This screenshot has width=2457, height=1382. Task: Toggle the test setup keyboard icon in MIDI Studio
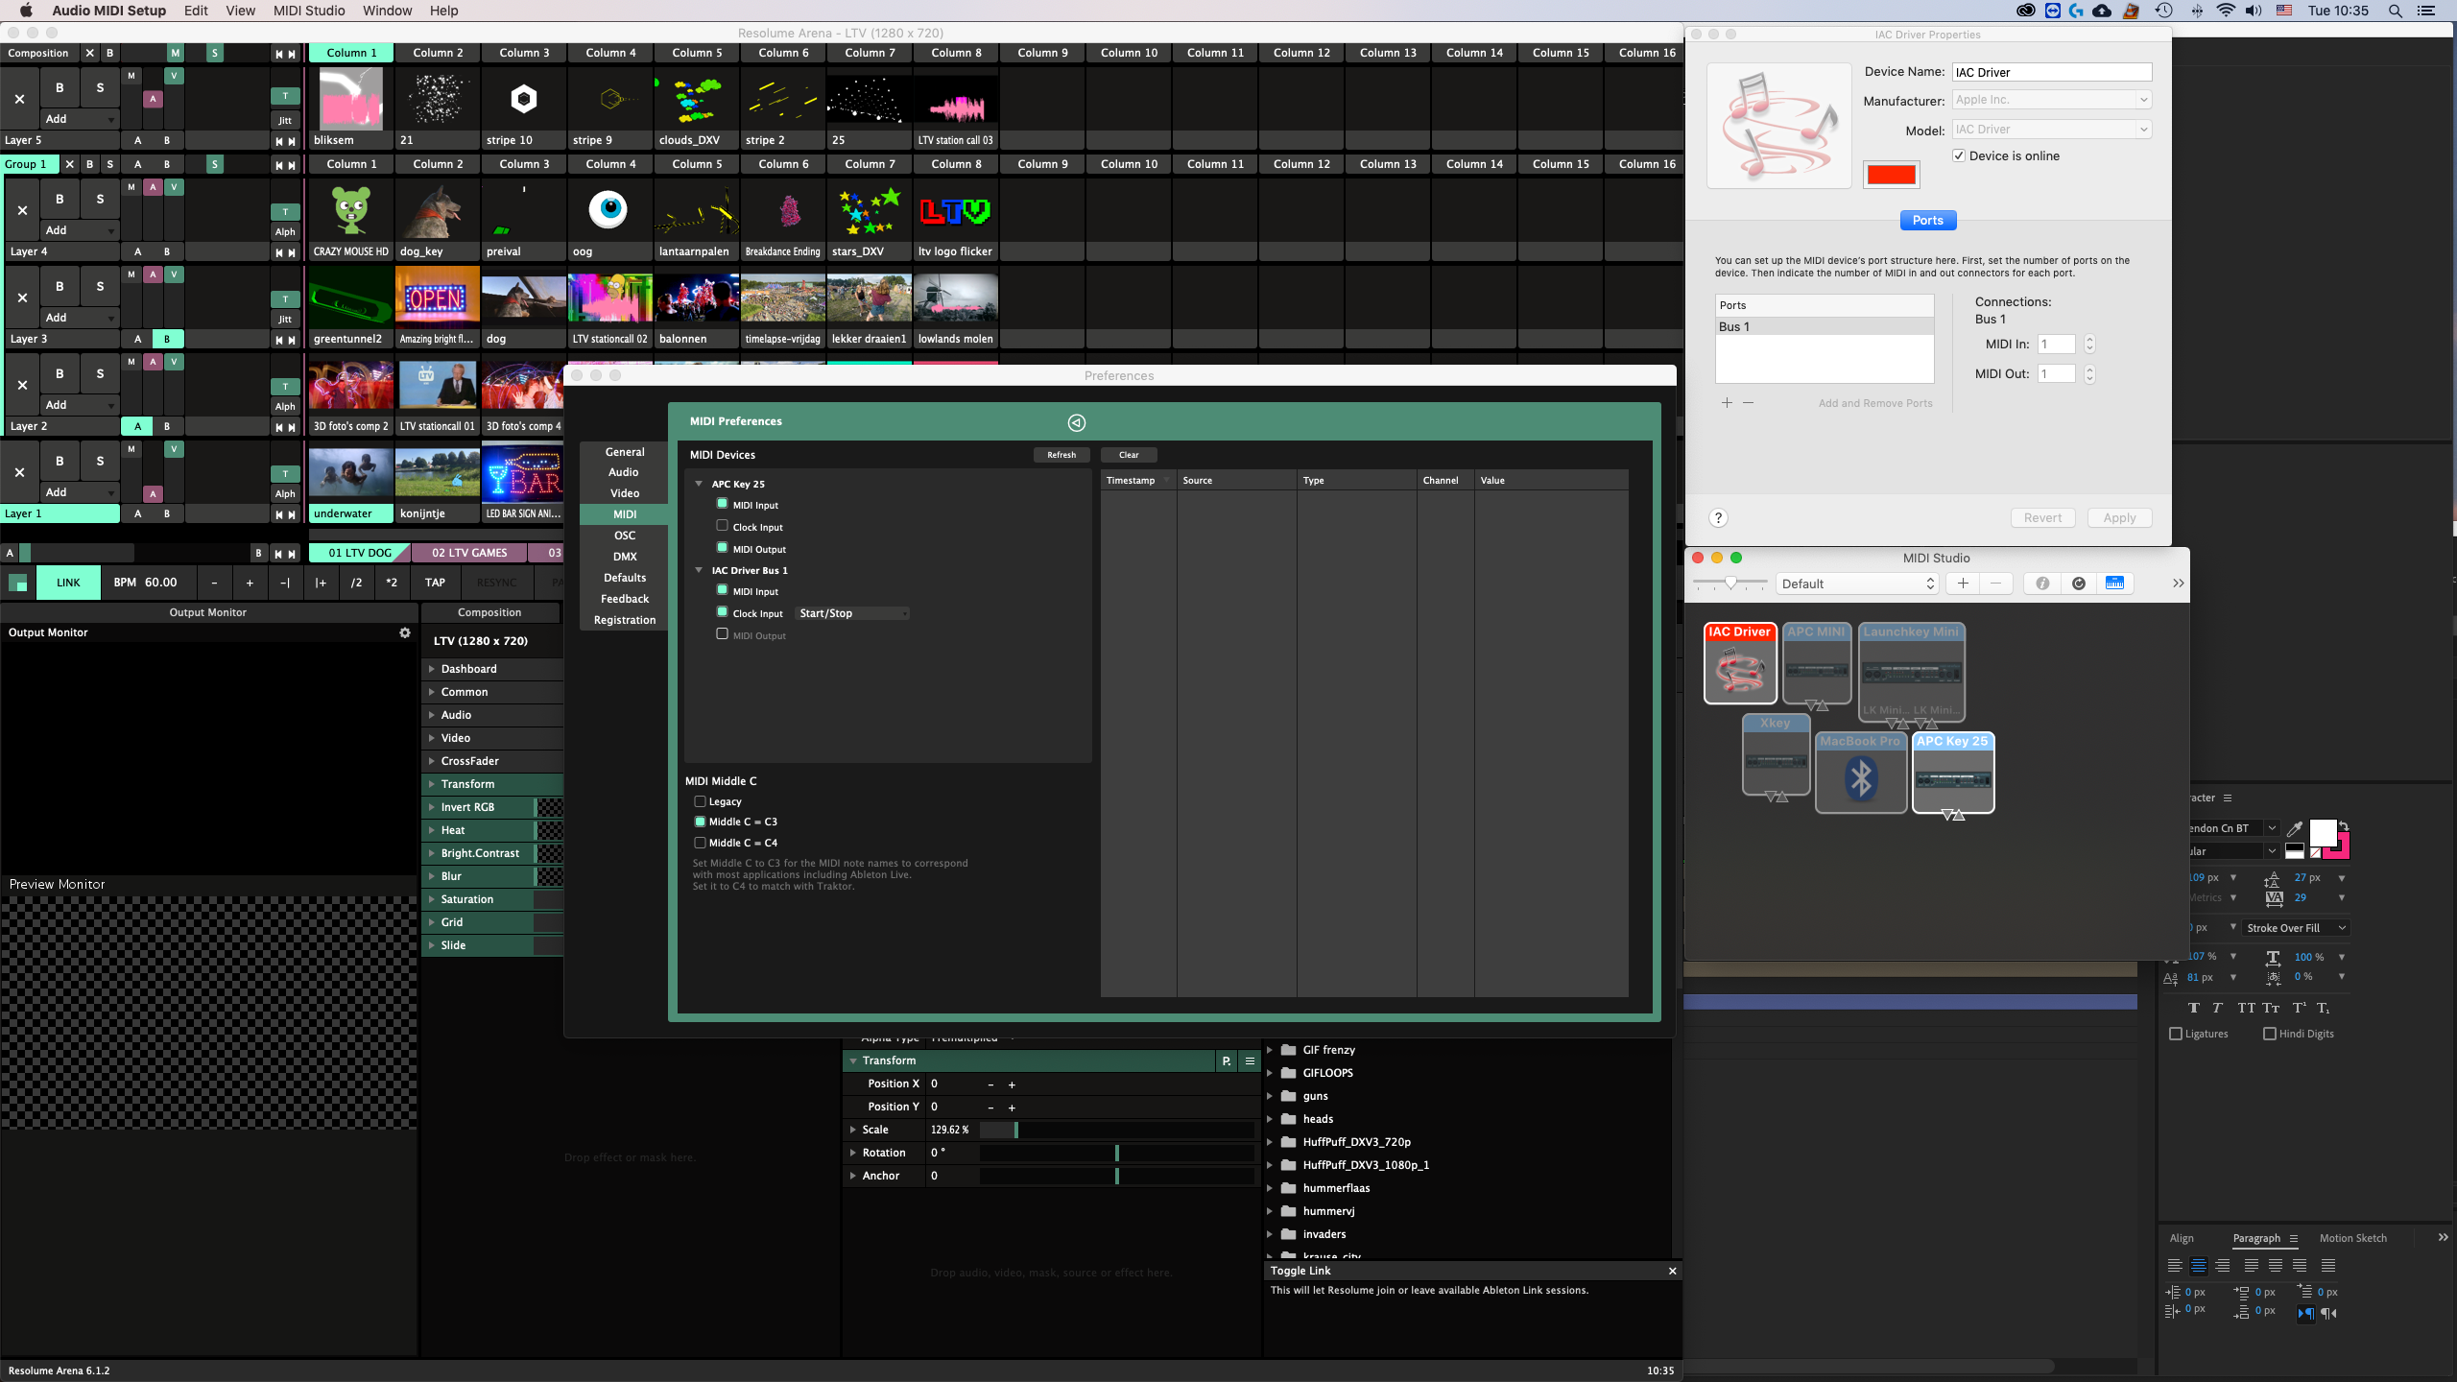click(x=2114, y=584)
